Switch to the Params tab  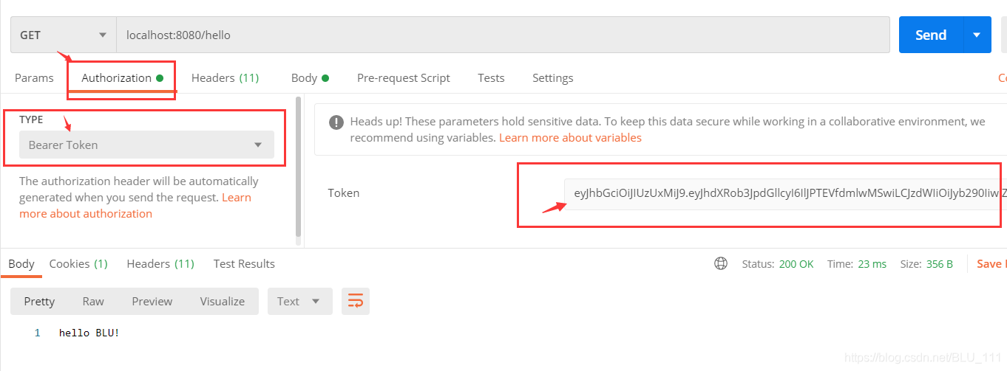(34, 77)
